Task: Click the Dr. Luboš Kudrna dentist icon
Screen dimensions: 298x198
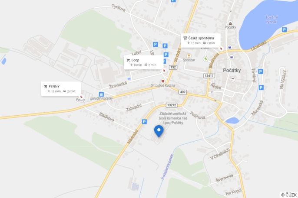Action: [162, 81]
